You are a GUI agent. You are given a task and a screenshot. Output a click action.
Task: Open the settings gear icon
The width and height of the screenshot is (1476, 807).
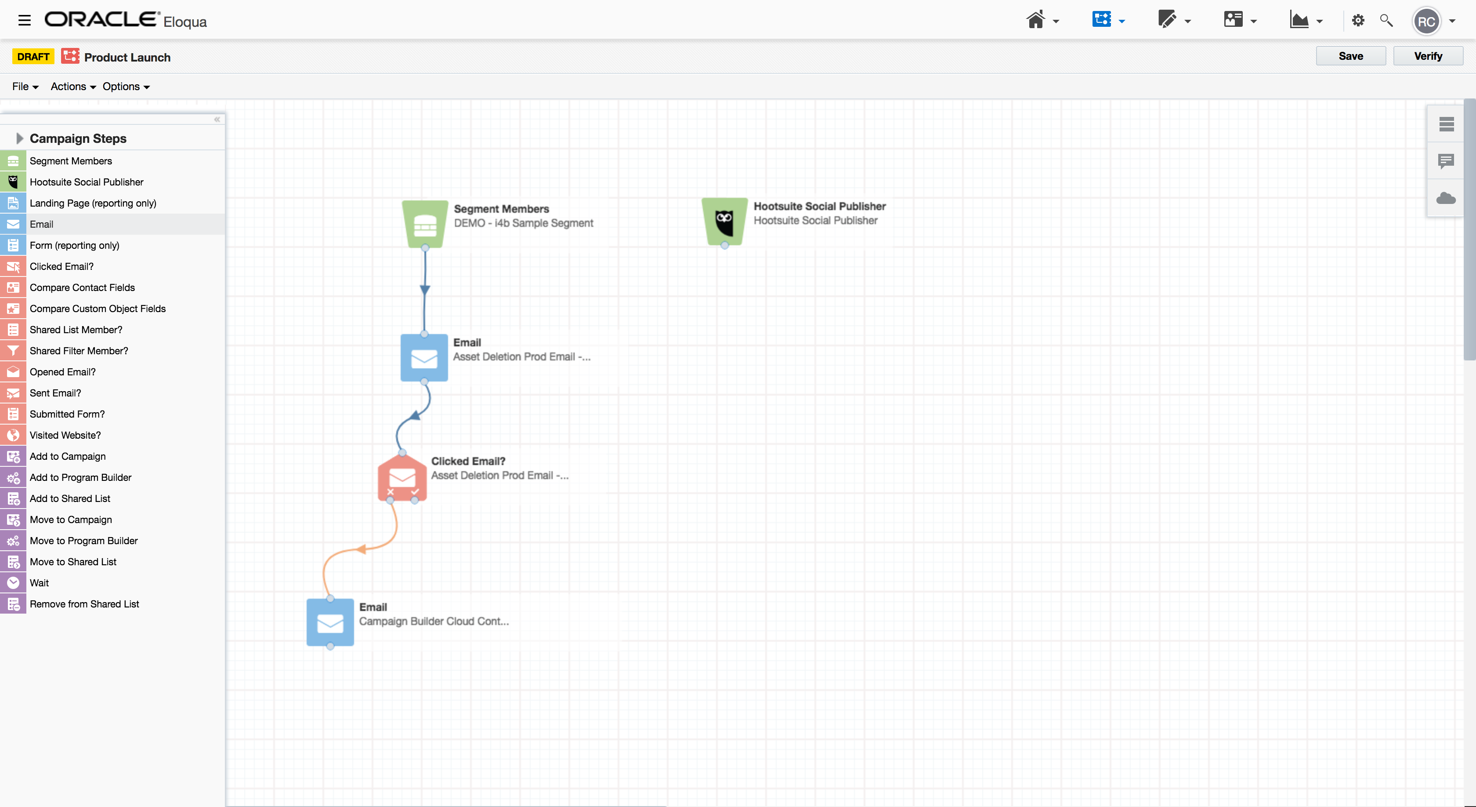pyautogui.click(x=1357, y=21)
